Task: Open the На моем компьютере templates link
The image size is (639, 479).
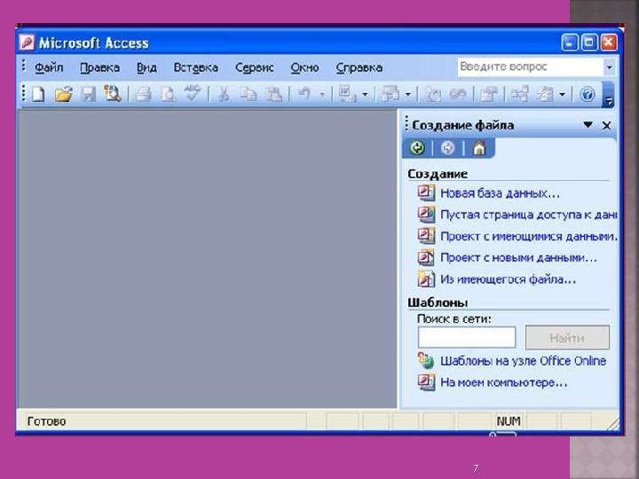Action: point(504,382)
